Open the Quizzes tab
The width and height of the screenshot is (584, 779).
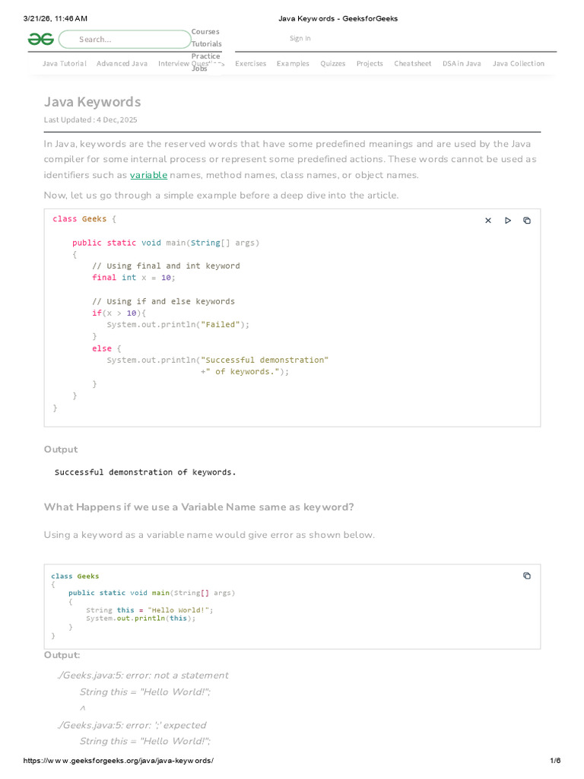click(333, 64)
